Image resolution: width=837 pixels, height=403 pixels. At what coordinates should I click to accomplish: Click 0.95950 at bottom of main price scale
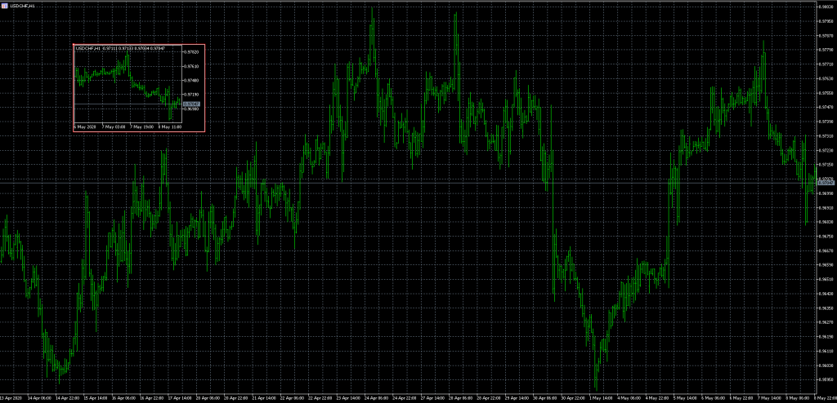point(826,379)
